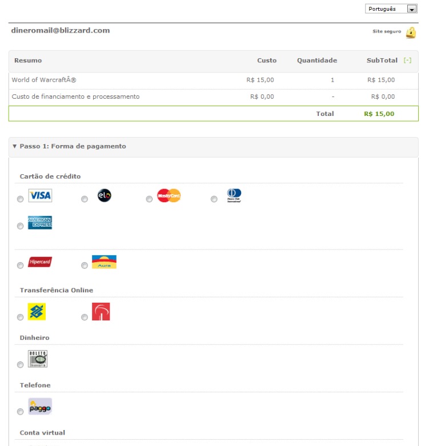Click the Elo card logo
The width and height of the screenshot is (421, 446).
105,195
